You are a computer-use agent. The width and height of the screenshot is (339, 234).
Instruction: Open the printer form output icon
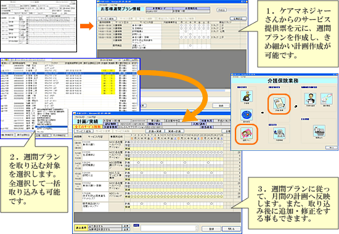[319, 131]
